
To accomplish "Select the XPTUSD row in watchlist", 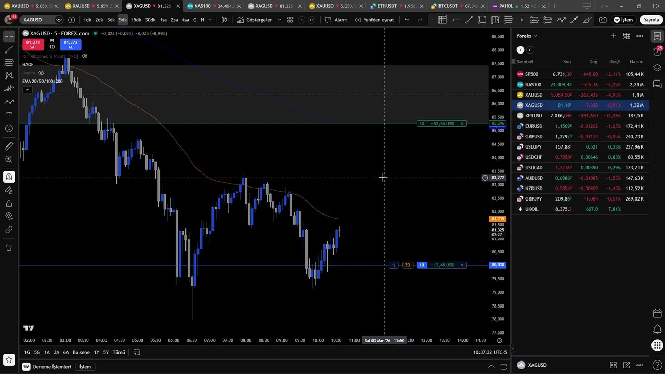I will [580, 116].
